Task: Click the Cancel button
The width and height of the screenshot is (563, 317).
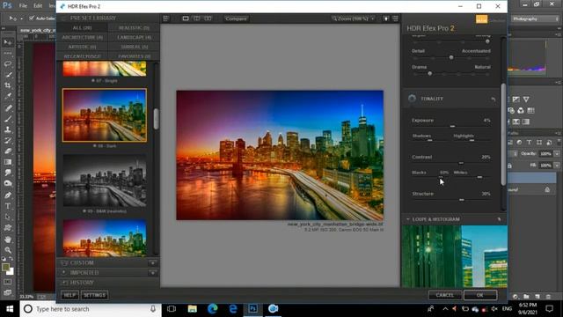Action: (445, 295)
